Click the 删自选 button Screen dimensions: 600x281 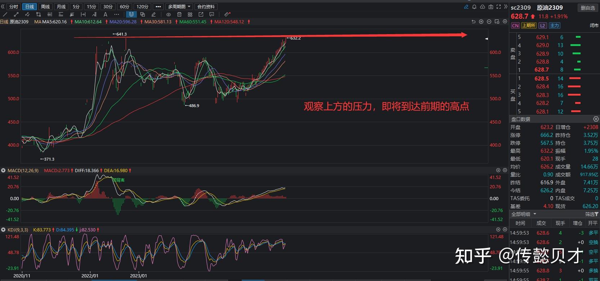tap(588, 8)
